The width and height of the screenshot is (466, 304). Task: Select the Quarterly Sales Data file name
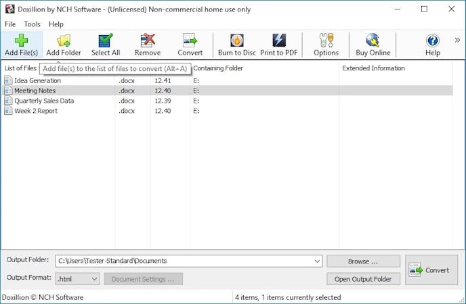(44, 101)
